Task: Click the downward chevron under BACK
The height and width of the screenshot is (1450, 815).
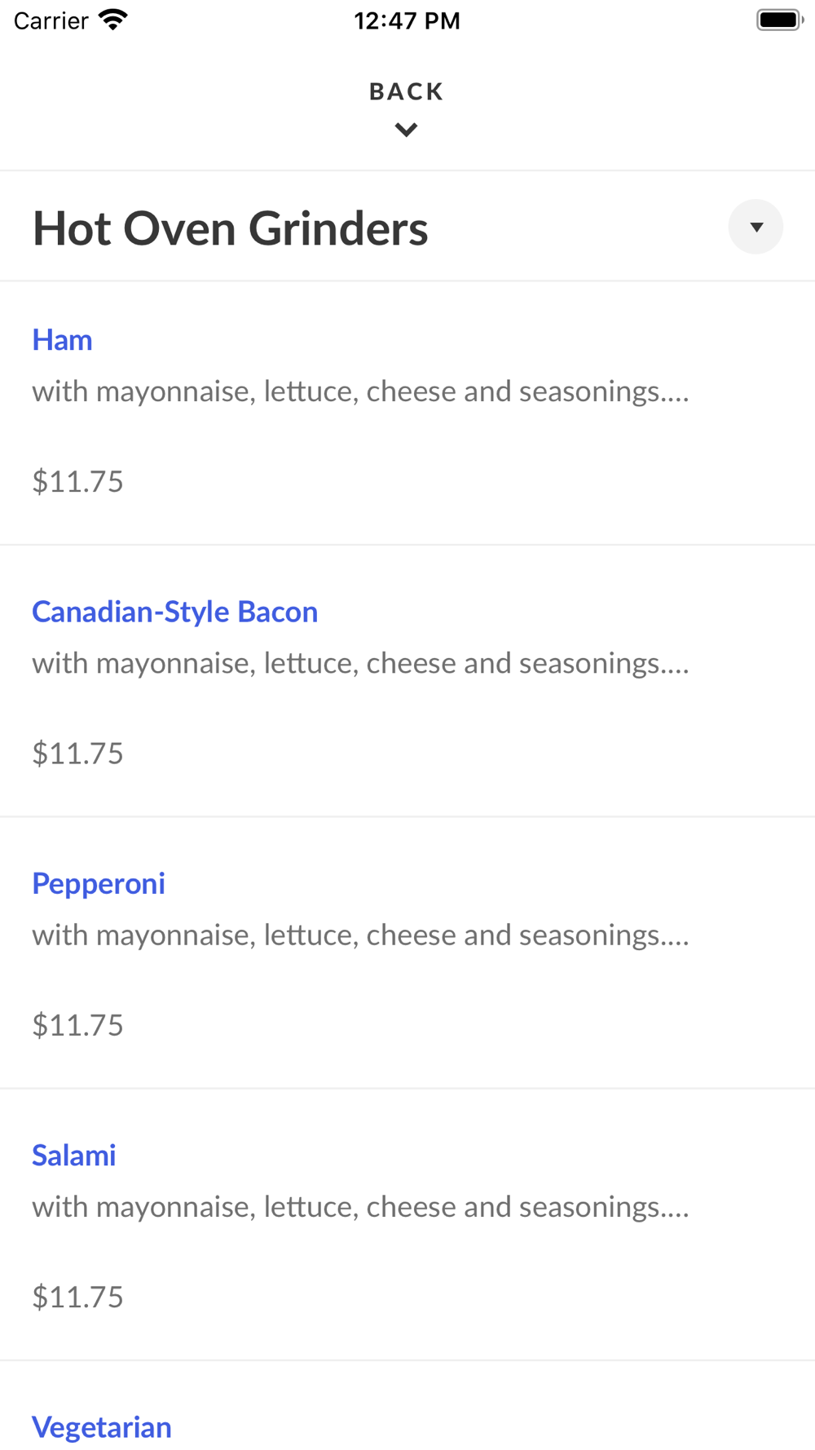Action: click(x=406, y=130)
